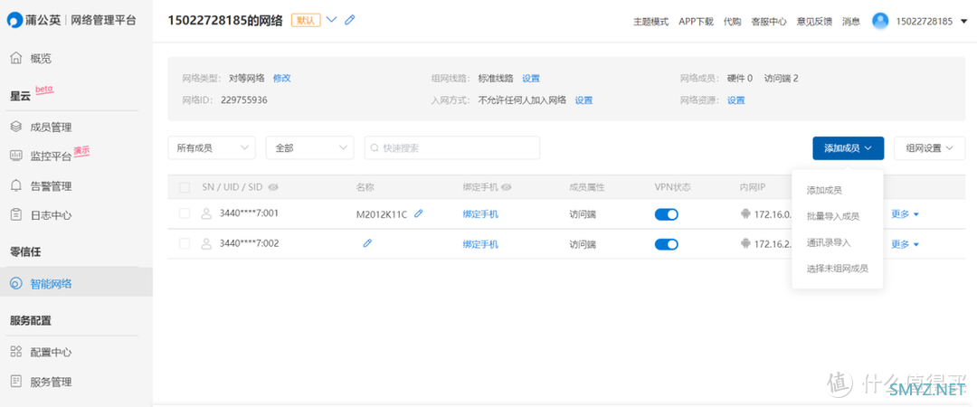Click 设置 link for 组网线路
977x407 pixels.
coord(531,79)
